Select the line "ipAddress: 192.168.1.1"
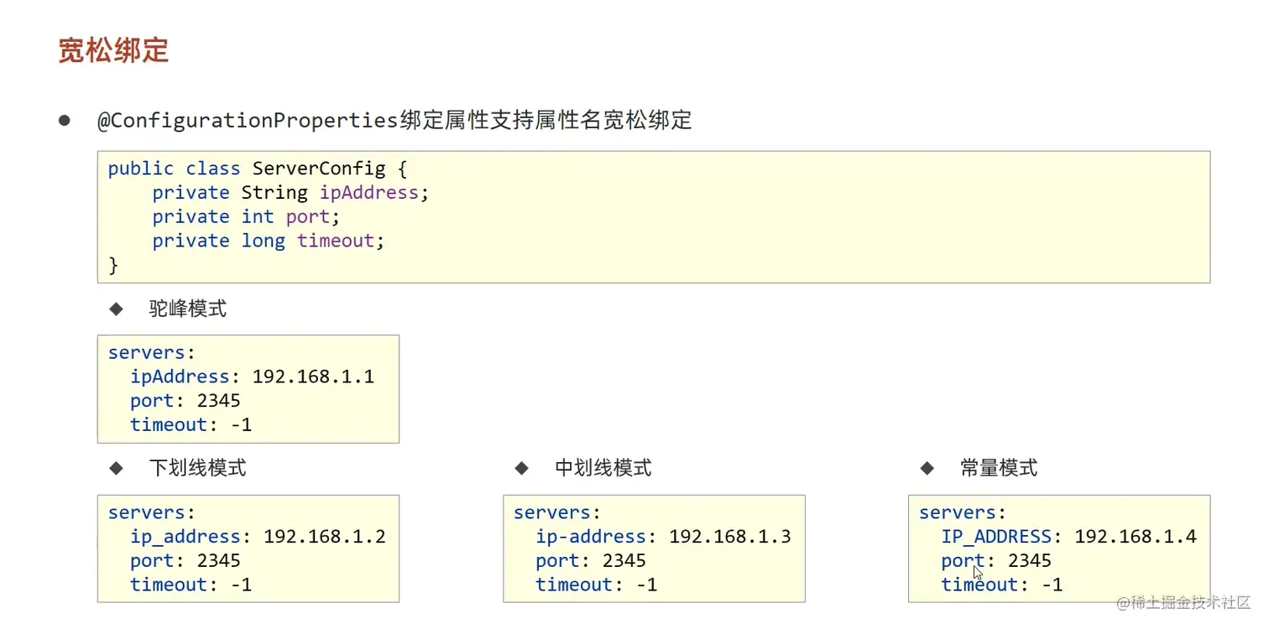Viewport: 1269px width, 629px height. tap(252, 377)
